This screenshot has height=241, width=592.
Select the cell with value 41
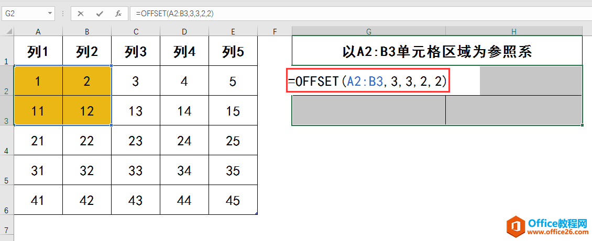click(38, 200)
